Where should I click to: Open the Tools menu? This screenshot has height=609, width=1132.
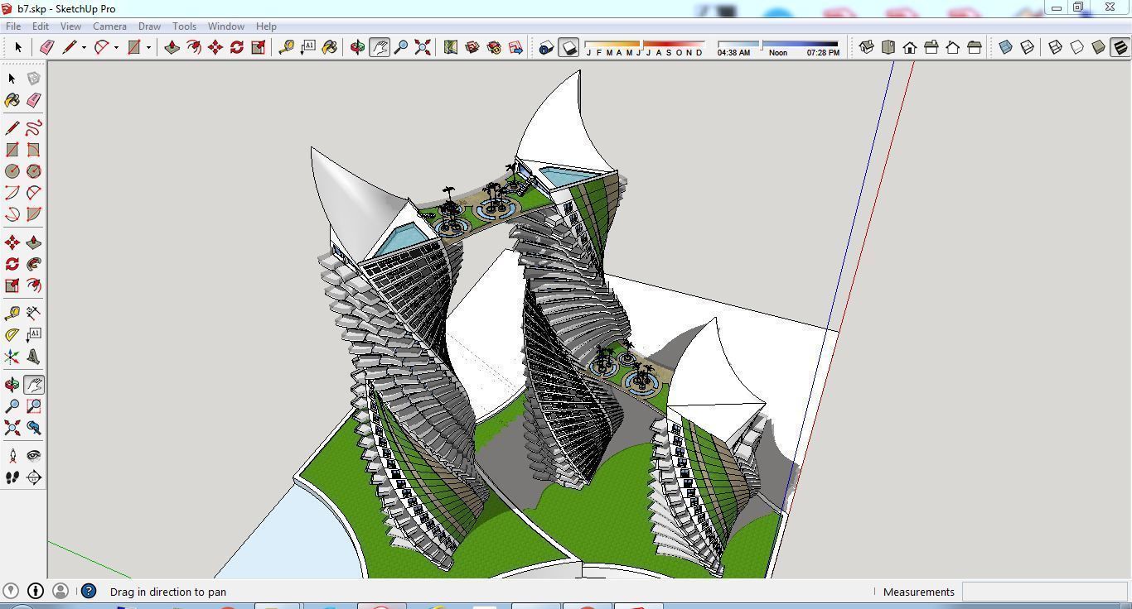[184, 26]
